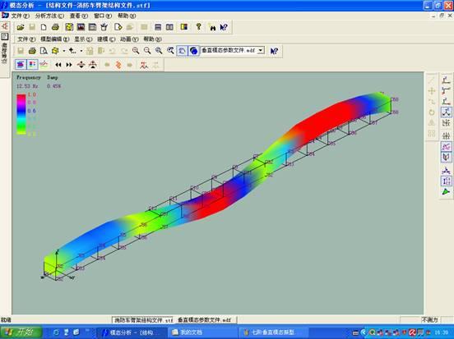Click the zoom out magnifier icon
This screenshot has width=454, height=339.
coord(147,51)
